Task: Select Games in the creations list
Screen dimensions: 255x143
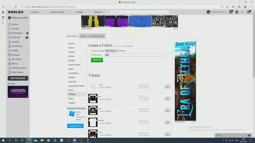Action: (x=72, y=44)
